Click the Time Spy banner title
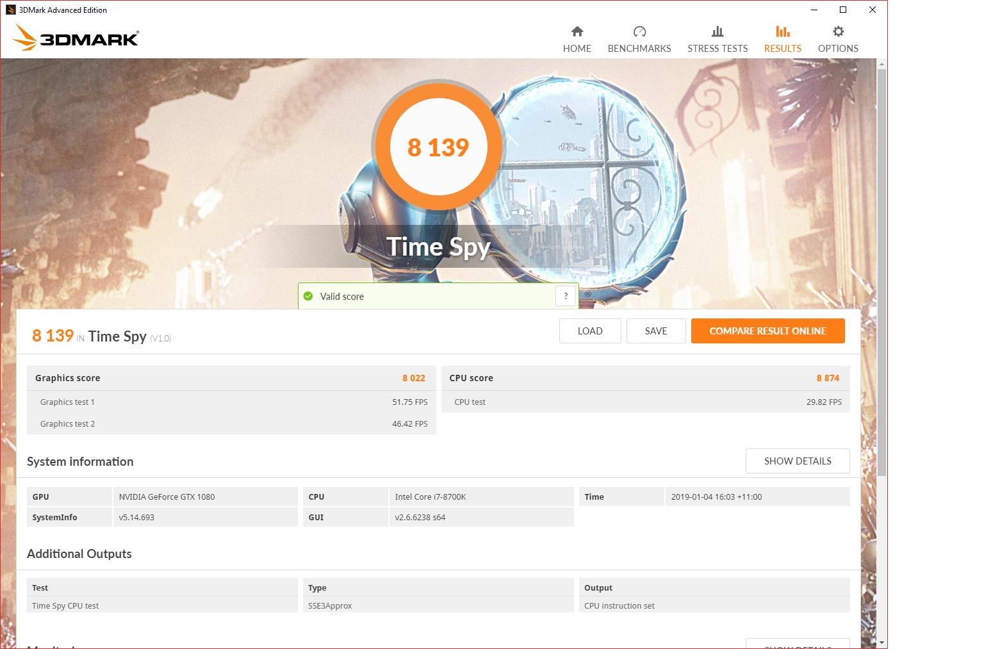This screenshot has width=984, height=649. coord(439,247)
